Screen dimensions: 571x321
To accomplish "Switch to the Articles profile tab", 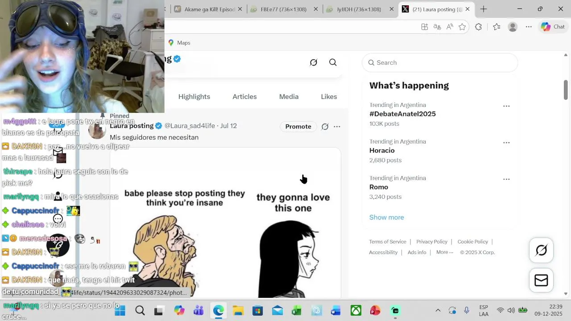I will tap(244, 97).
